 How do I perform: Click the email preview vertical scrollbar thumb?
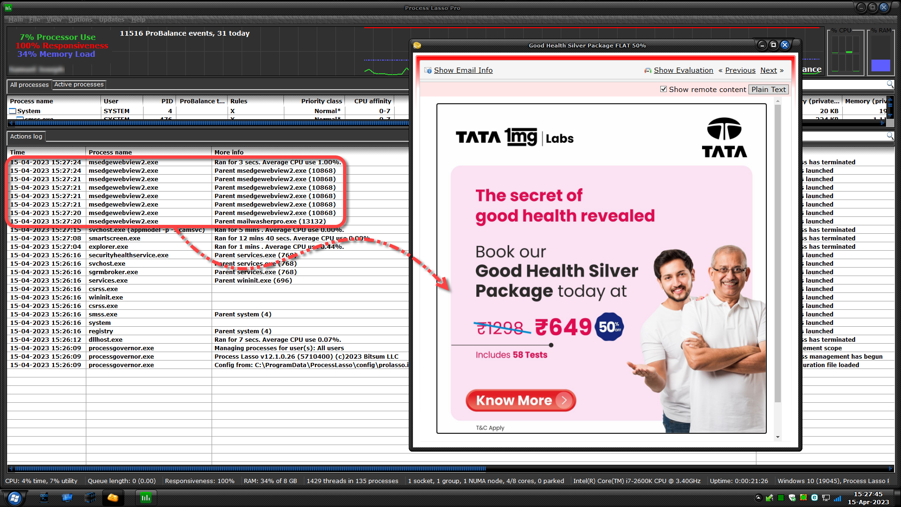coord(778,253)
